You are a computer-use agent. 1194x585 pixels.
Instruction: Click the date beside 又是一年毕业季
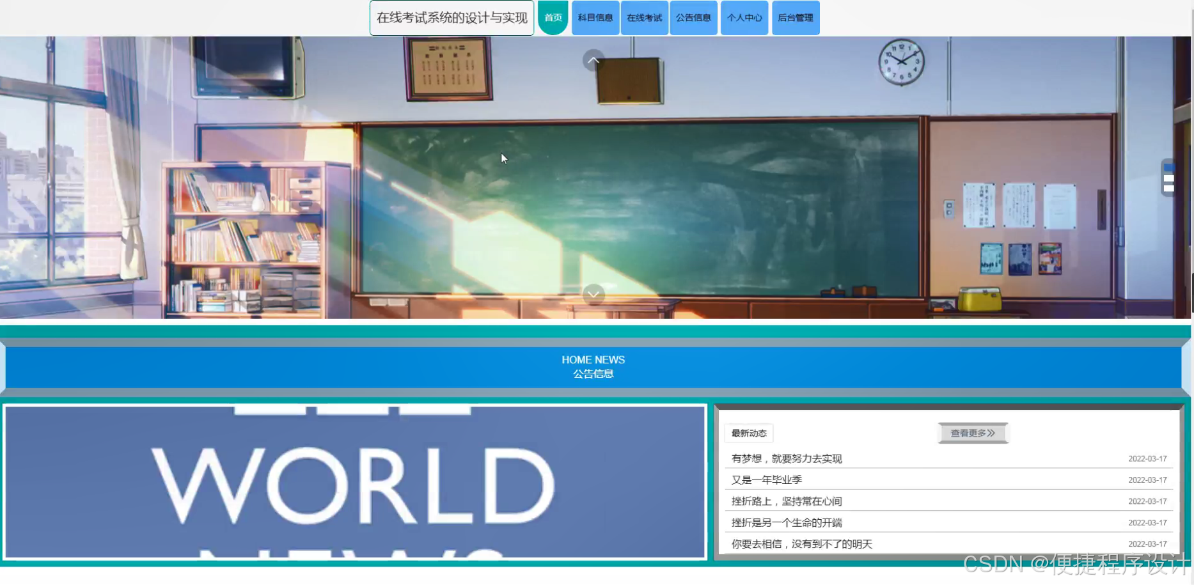pyautogui.click(x=1147, y=480)
